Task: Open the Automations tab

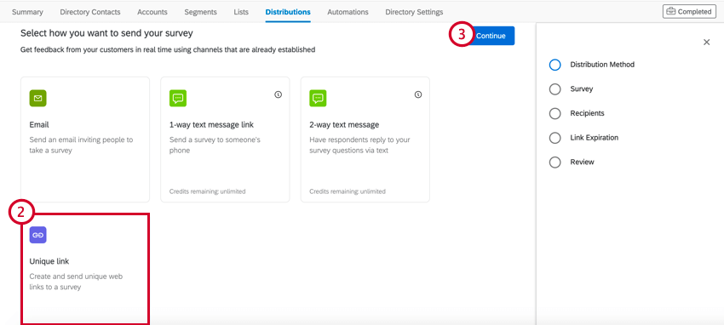Action: (x=348, y=12)
